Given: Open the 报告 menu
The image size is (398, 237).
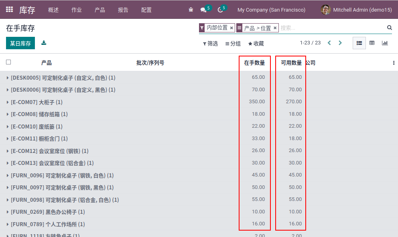Looking at the screenshot, I should (x=123, y=10).
